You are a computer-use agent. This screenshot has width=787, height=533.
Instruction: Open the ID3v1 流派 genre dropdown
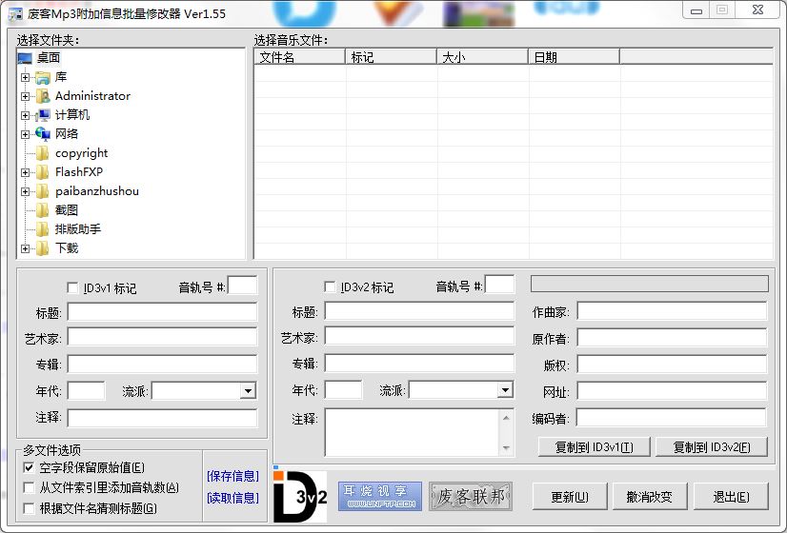point(248,390)
